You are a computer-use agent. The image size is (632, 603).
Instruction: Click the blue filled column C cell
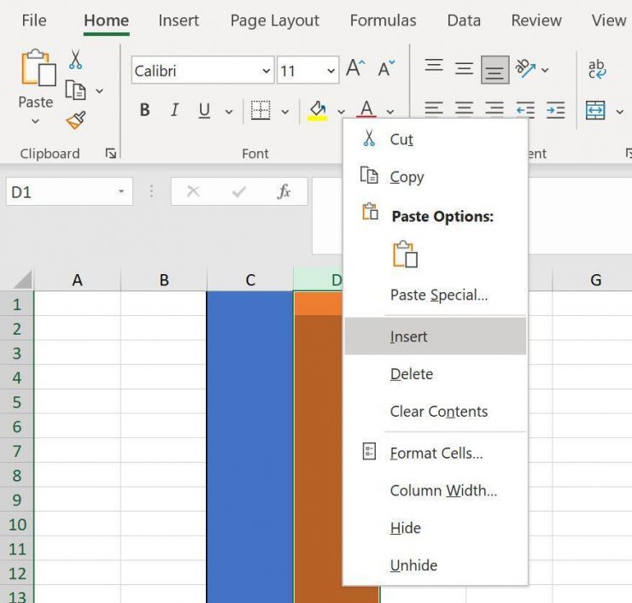coord(249,427)
